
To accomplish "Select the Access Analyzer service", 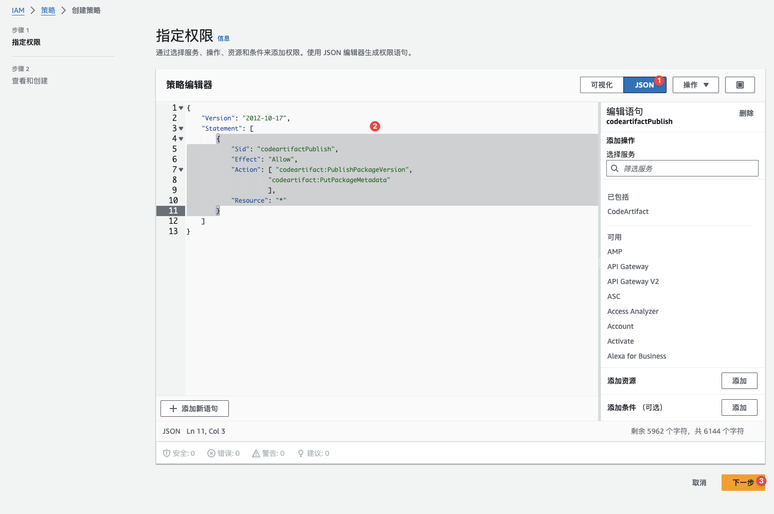I will click(x=633, y=311).
